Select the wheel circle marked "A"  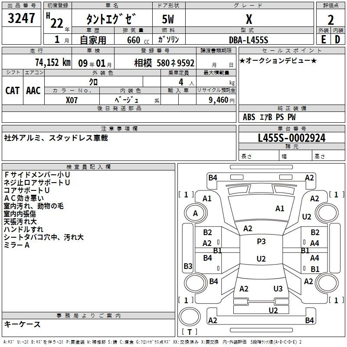196,213
